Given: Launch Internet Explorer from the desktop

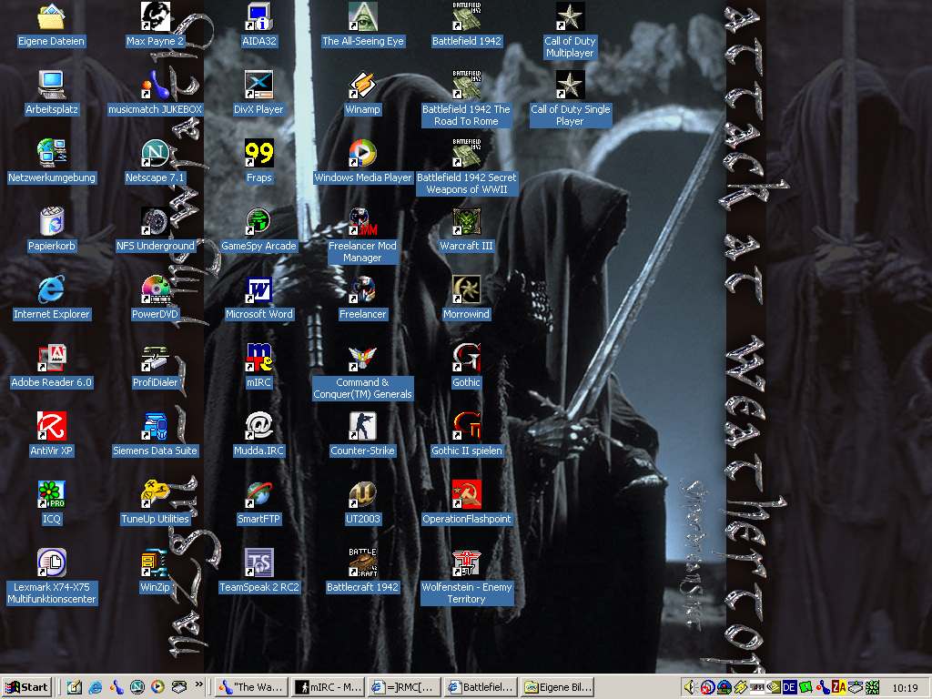Looking at the screenshot, I should click(51, 290).
